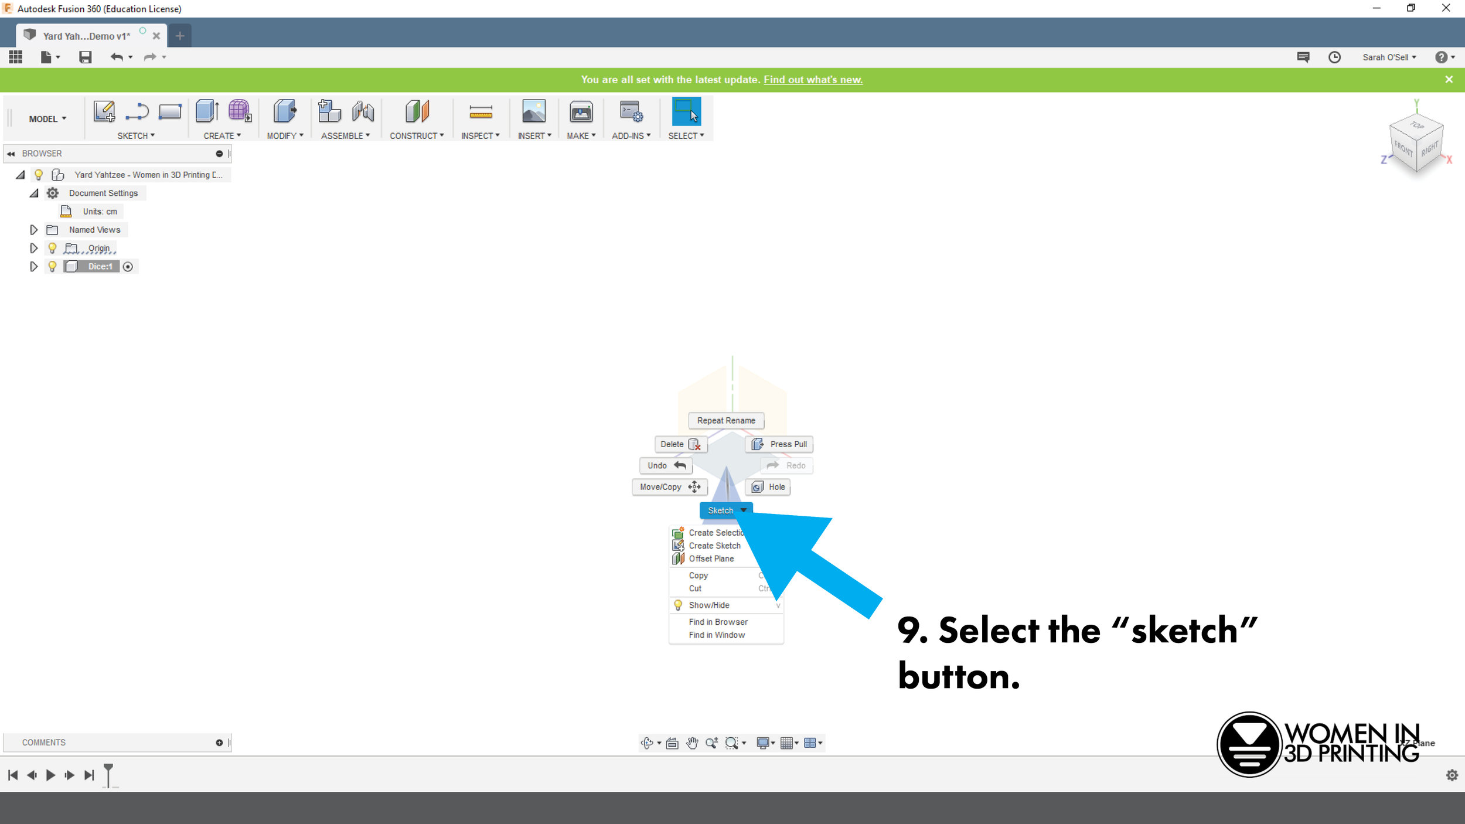This screenshot has width=1465, height=824.
Task: Expand the Dice1 component tree
Action: pos(33,265)
